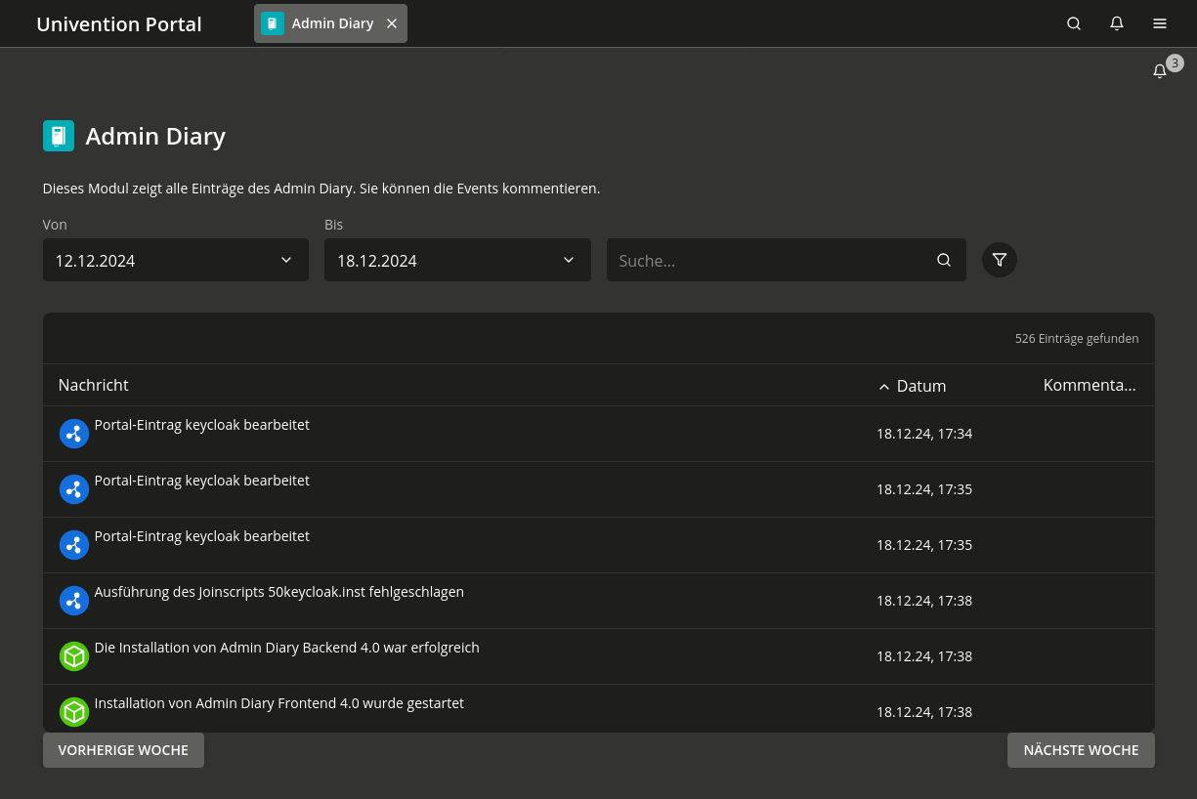The image size is (1197, 799).
Task: Go to Nächste Woche
Action: click(x=1081, y=750)
